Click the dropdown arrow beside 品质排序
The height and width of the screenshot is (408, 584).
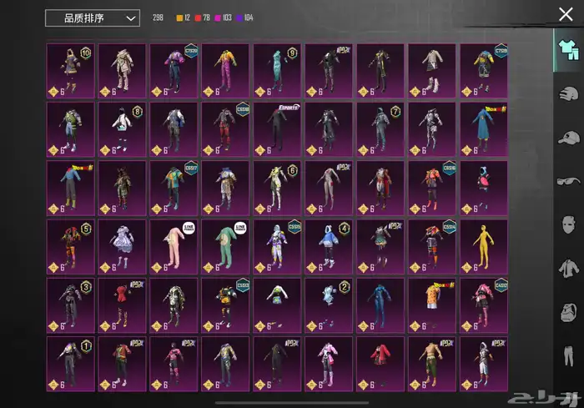point(130,18)
